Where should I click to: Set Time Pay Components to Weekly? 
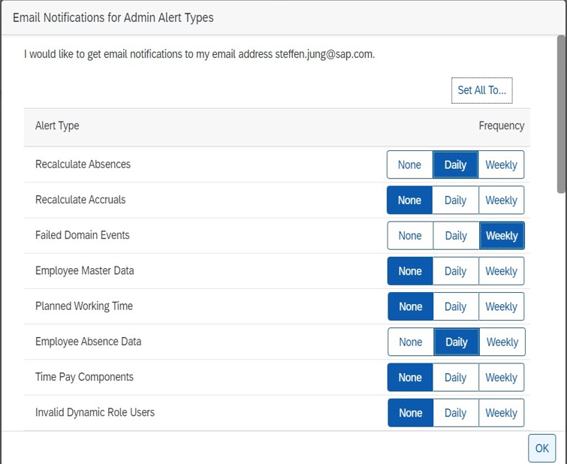coord(501,377)
